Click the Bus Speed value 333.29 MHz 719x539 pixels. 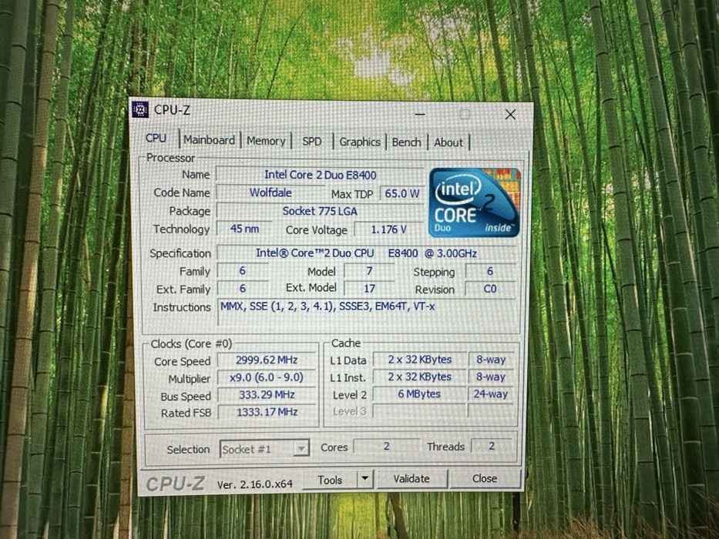267,394
